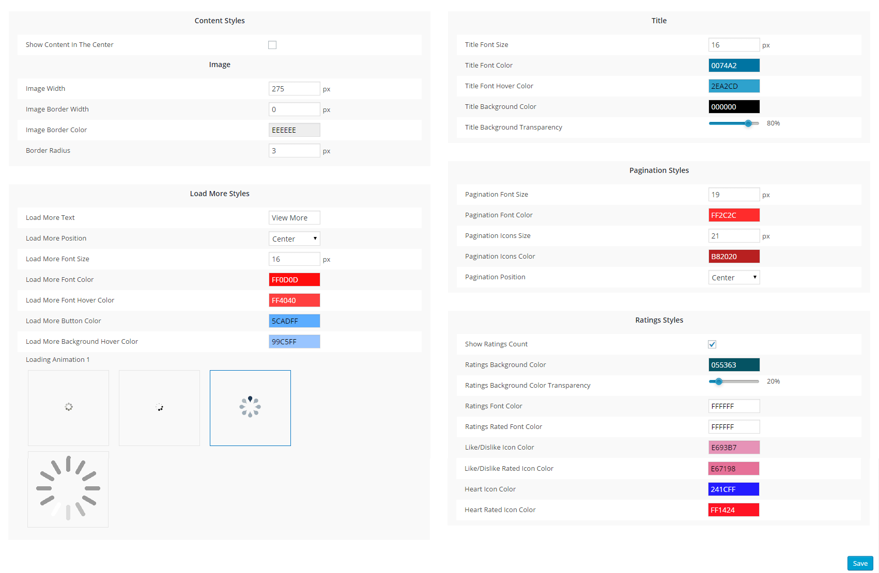Adjust Ratings Background Color Transparency slider
The width and height of the screenshot is (879, 573).
[x=719, y=381]
